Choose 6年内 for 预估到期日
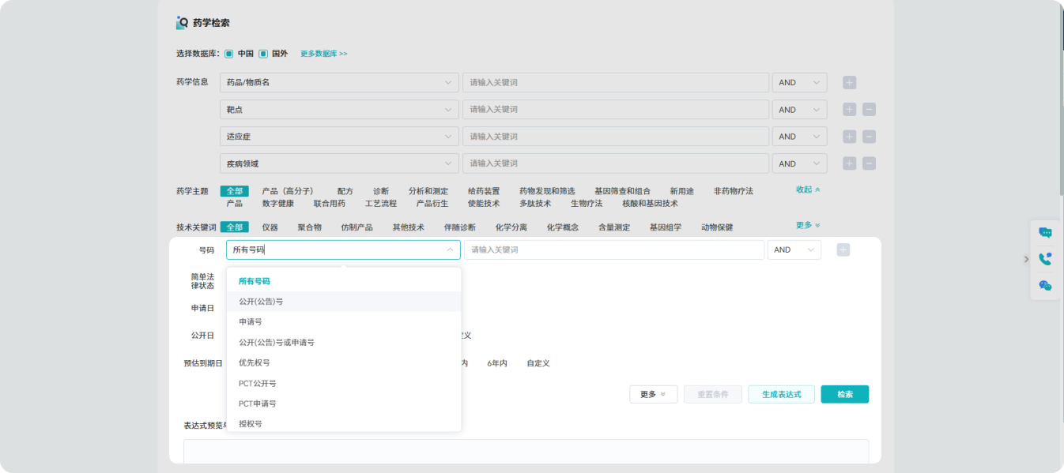This screenshot has height=473, width=1064. 497,363
